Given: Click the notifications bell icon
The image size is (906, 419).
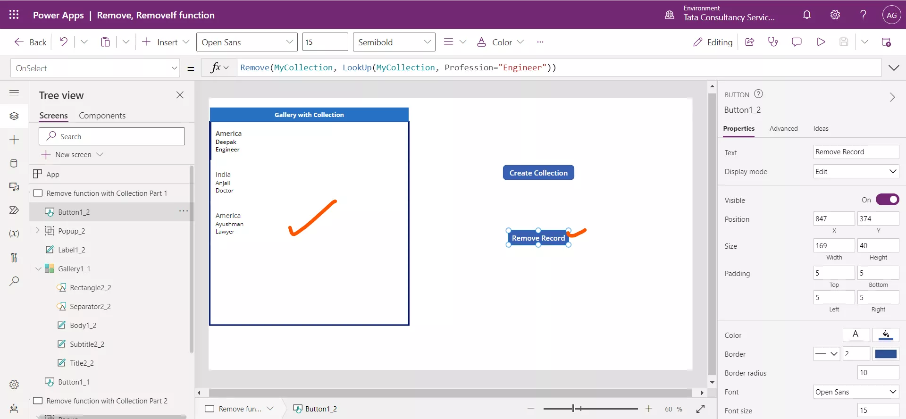Looking at the screenshot, I should [807, 15].
